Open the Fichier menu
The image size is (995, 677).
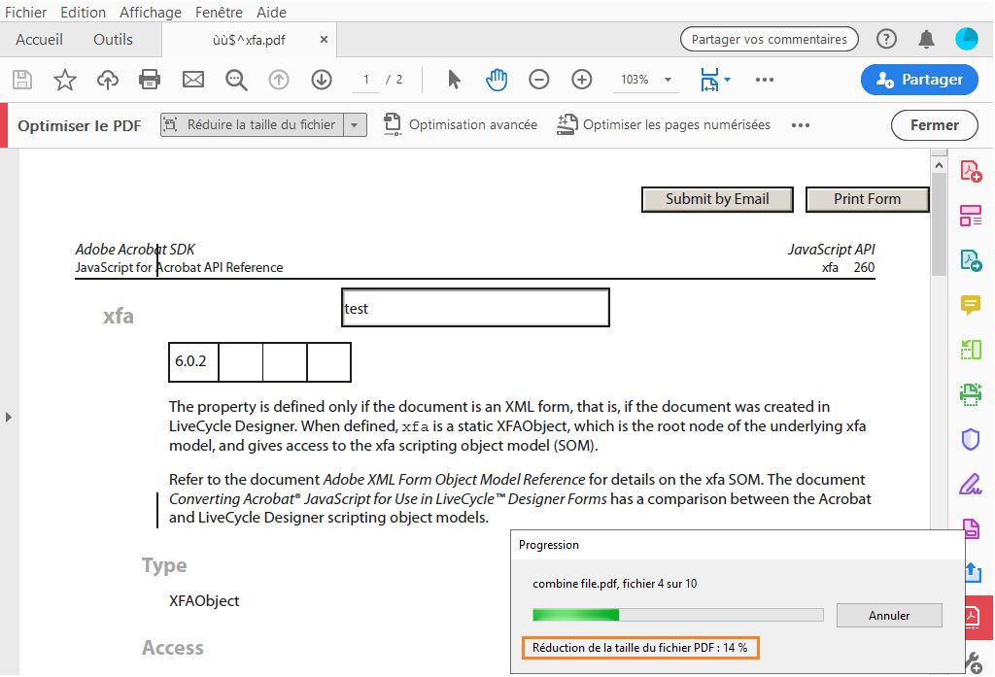[26, 12]
